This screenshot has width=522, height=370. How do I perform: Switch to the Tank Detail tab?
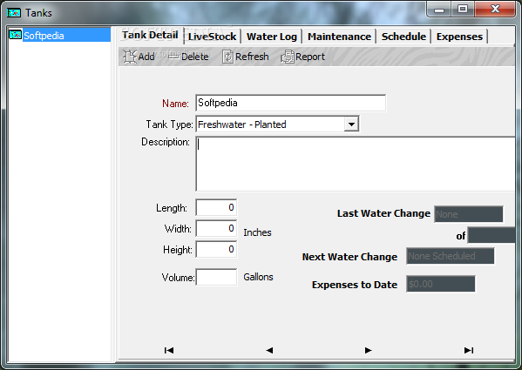pyautogui.click(x=150, y=35)
